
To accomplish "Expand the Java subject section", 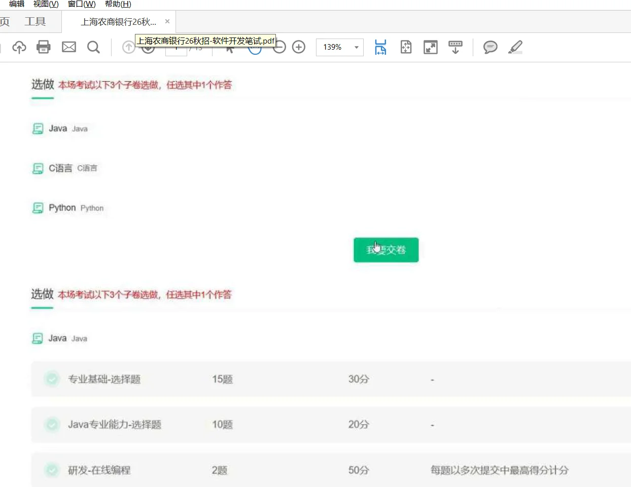I will click(x=57, y=128).
